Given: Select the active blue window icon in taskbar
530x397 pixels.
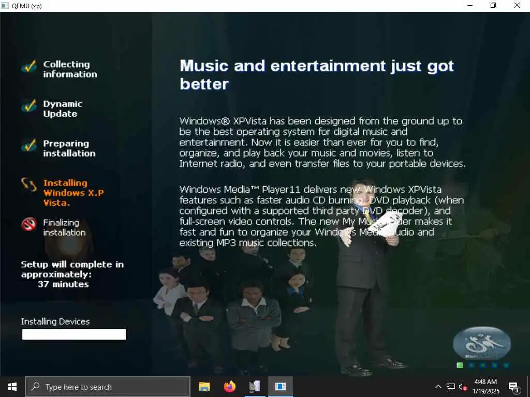Looking at the screenshot, I should pos(280,387).
